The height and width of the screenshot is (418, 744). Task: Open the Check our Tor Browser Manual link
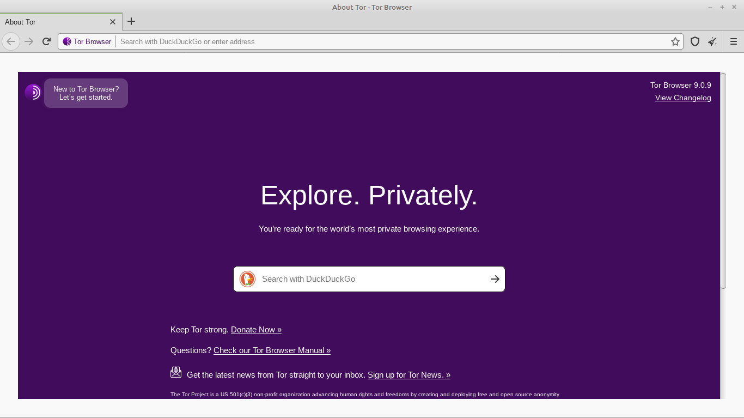click(x=272, y=350)
